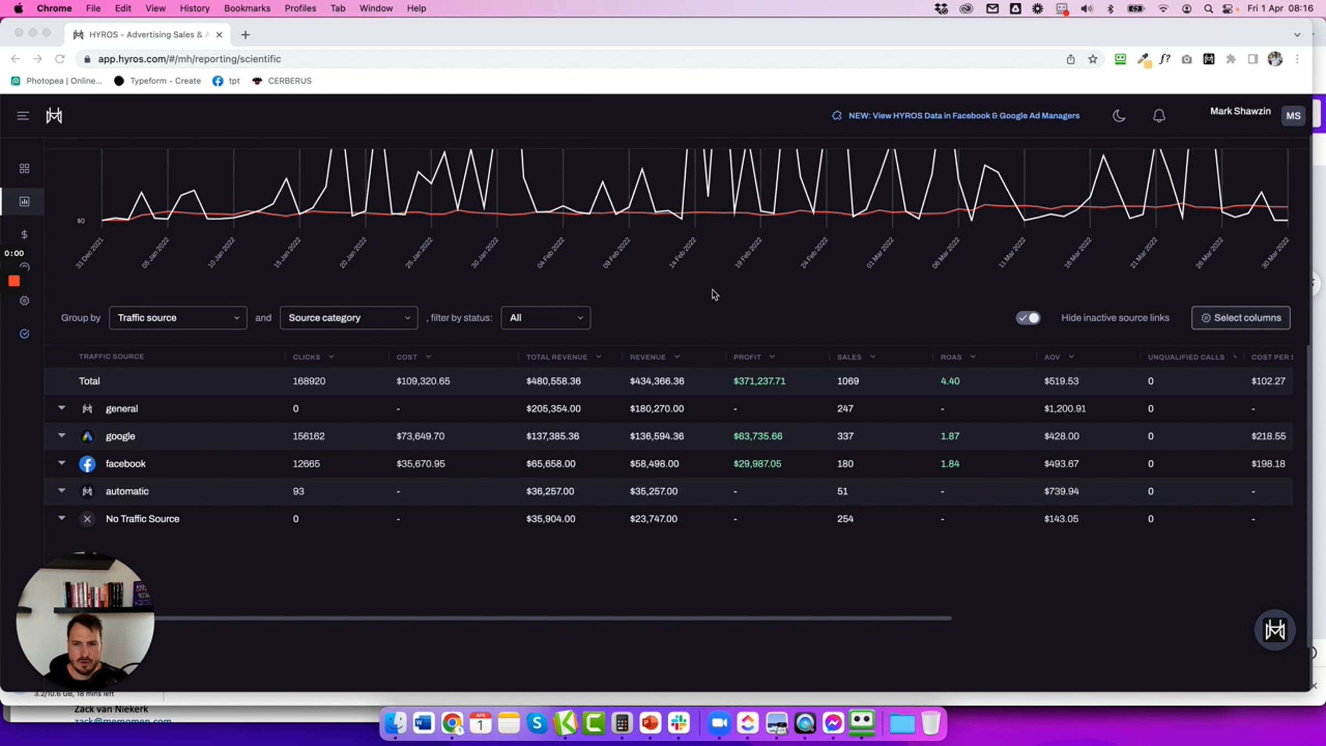
Task: Sort by the Profit column arrow
Action: pyautogui.click(x=772, y=357)
